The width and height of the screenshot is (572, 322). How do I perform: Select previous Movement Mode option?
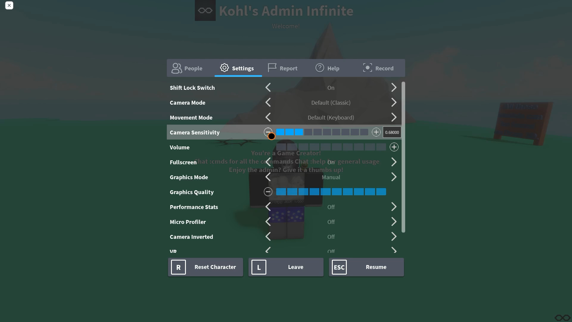(268, 117)
